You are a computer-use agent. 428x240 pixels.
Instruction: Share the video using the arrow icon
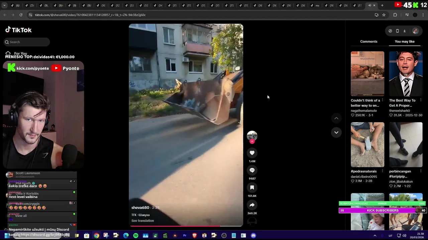(x=252, y=205)
